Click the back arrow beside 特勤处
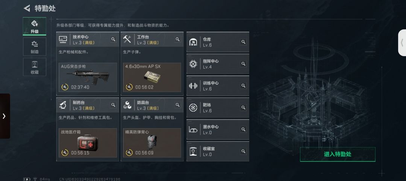 27,8
